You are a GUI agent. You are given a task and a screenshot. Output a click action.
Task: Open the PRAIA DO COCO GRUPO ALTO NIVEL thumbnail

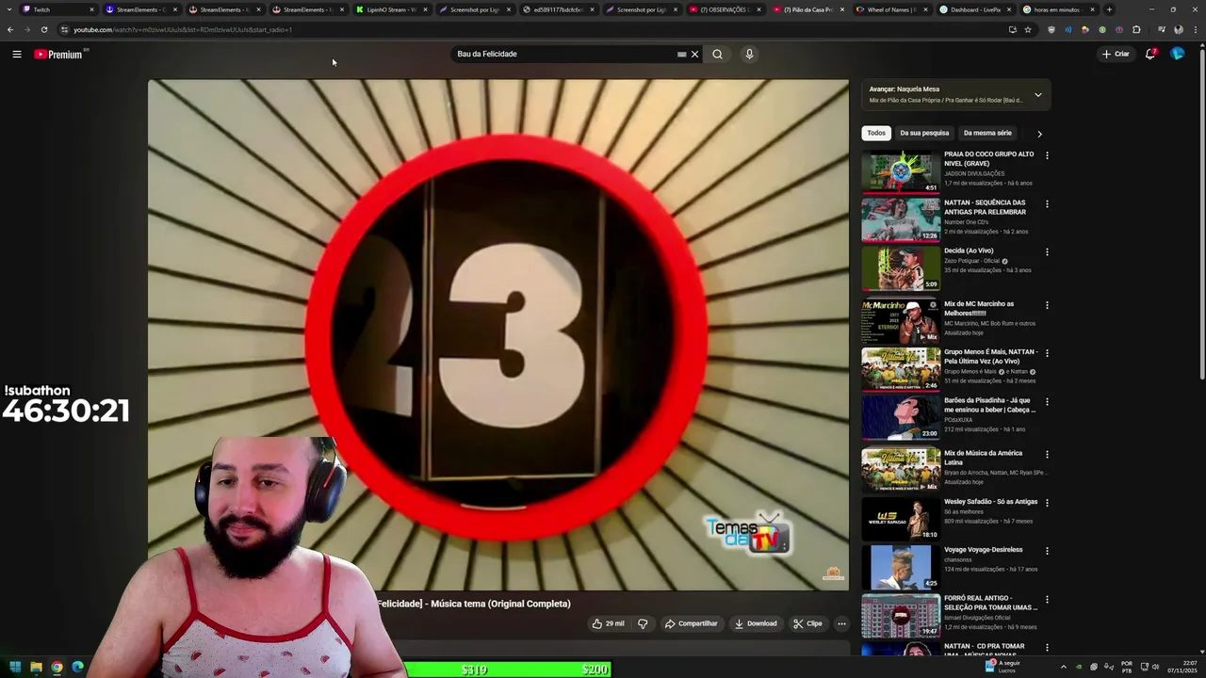(x=901, y=171)
